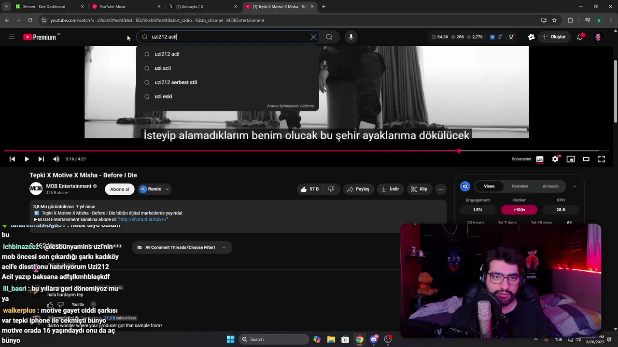Click Arama tahminlerini bildirme link
Viewport: 618px width, 347px height.
290,106
